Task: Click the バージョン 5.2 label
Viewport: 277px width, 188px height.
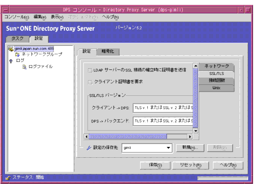Action: pos(129,28)
